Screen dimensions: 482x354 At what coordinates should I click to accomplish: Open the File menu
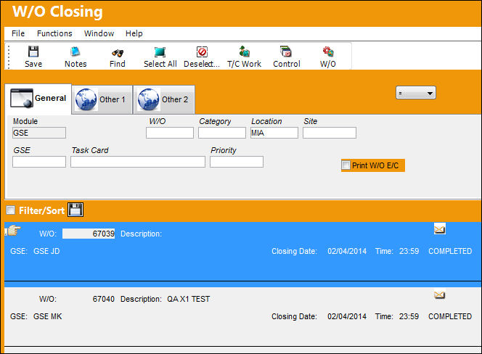click(x=18, y=33)
